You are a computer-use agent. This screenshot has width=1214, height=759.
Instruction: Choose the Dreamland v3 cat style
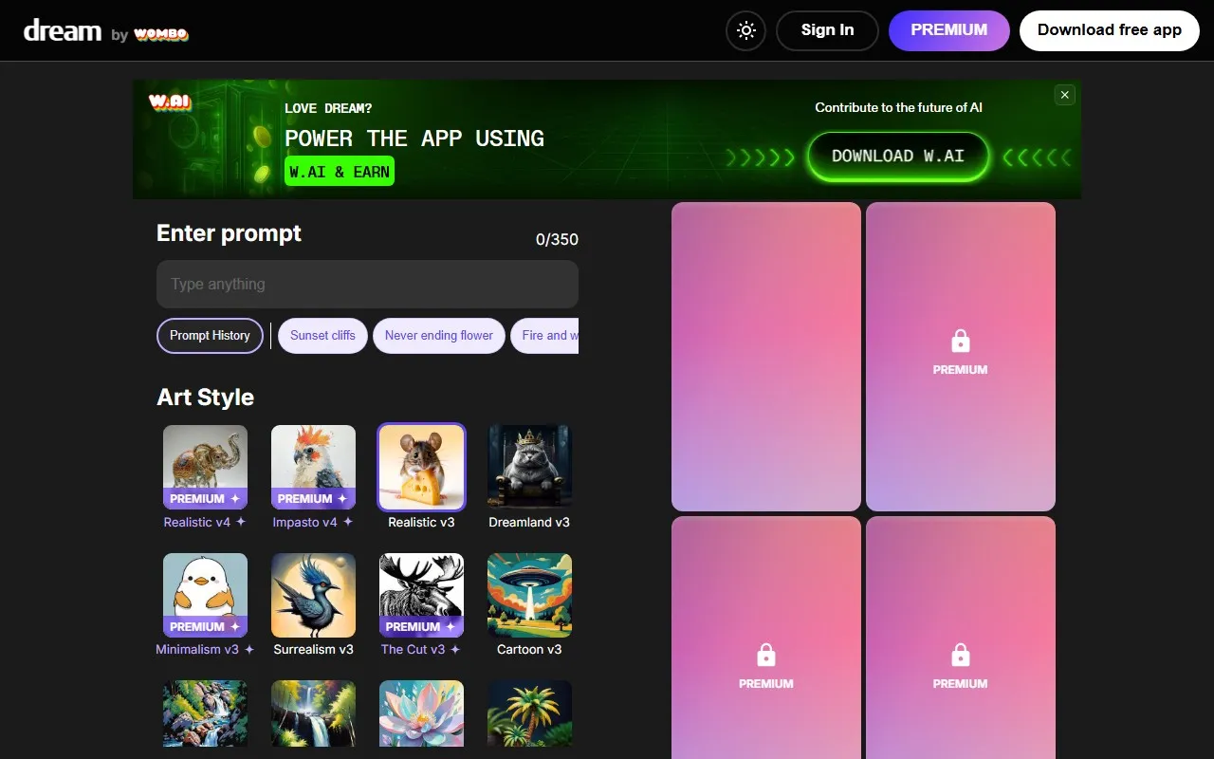529,467
